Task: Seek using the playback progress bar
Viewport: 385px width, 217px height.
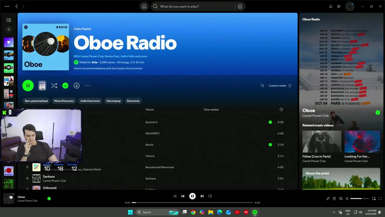Action: 192,203
